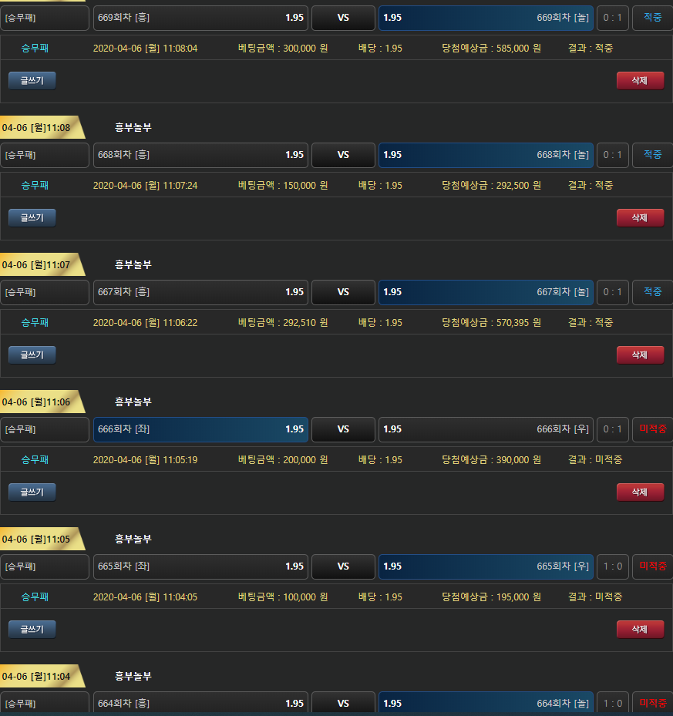The height and width of the screenshot is (716, 673).
Task: Click 글쓰기 button under the 669회차 bet
Action: click(x=32, y=80)
